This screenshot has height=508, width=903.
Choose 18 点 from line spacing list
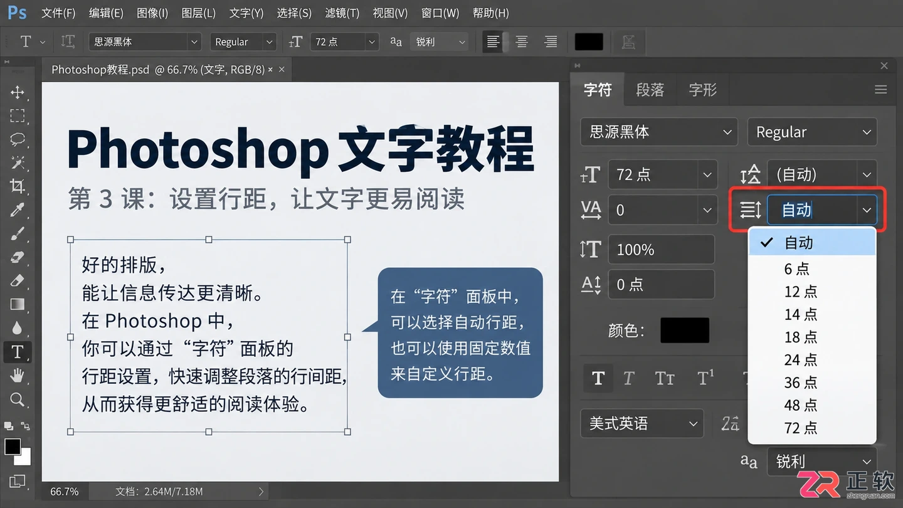pos(812,337)
